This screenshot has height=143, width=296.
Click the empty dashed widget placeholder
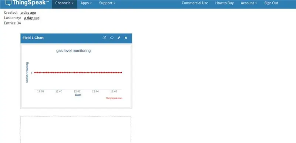point(76,130)
